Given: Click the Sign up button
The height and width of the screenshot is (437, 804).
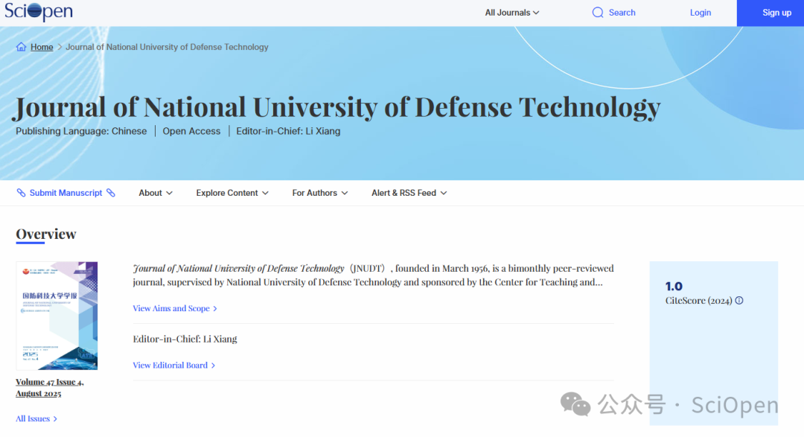Looking at the screenshot, I should pos(770,13).
